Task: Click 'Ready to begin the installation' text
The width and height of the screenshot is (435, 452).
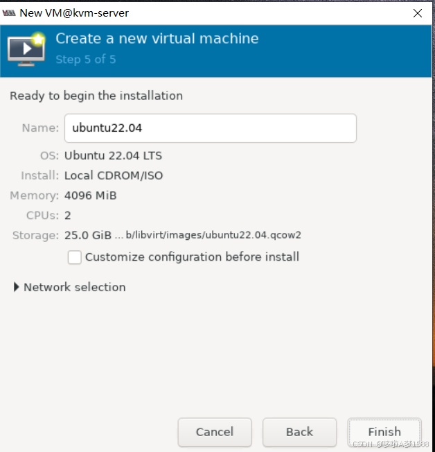Action: 96,96
